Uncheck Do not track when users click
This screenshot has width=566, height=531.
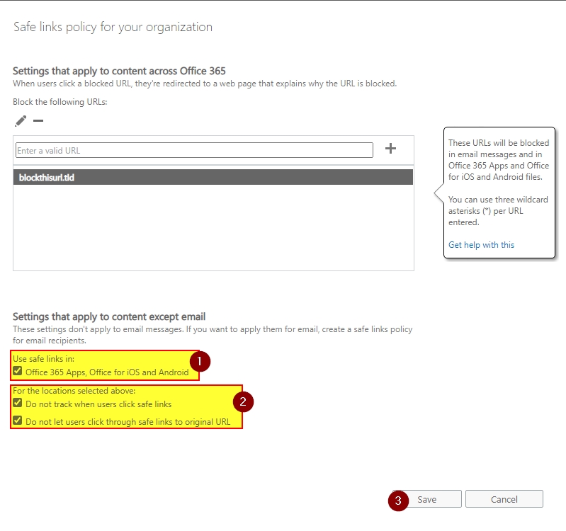[x=18, y=404]
